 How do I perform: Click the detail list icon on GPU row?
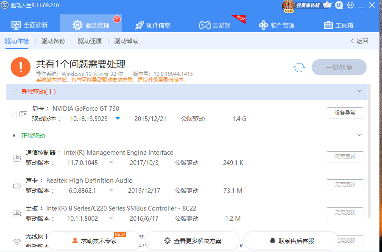[23, 114]
